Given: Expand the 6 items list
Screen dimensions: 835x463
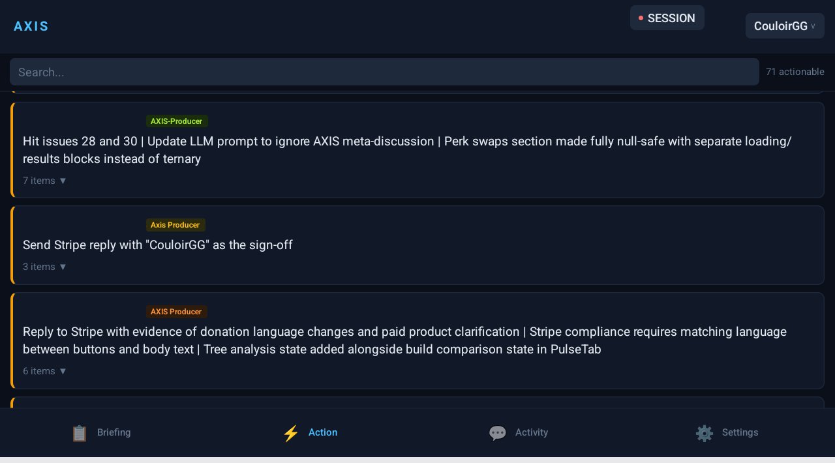Looking at the screenshot, I should click(x=45, y=371).
